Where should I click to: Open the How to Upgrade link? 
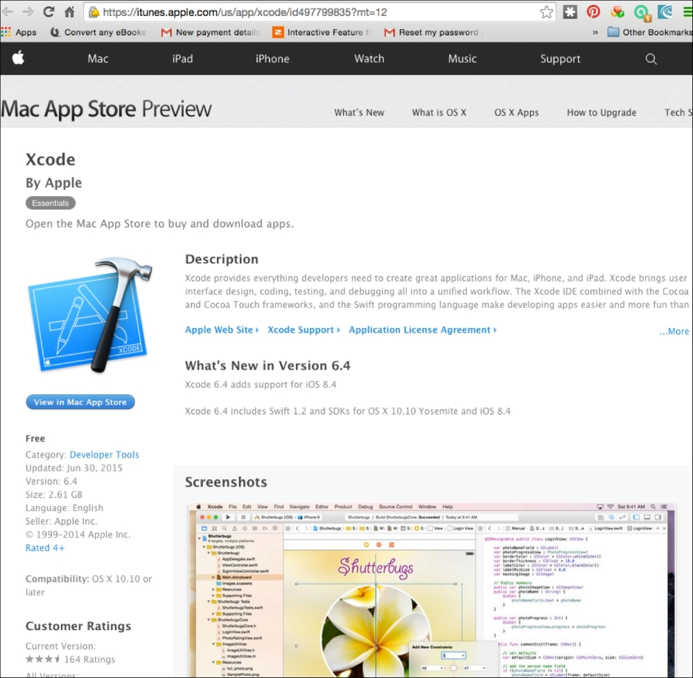[x=602, y=112]
